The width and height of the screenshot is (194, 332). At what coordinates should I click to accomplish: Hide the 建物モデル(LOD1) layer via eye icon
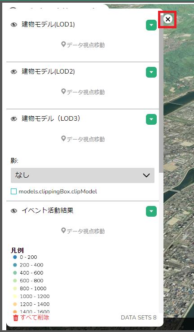click(x=14, y=25)
